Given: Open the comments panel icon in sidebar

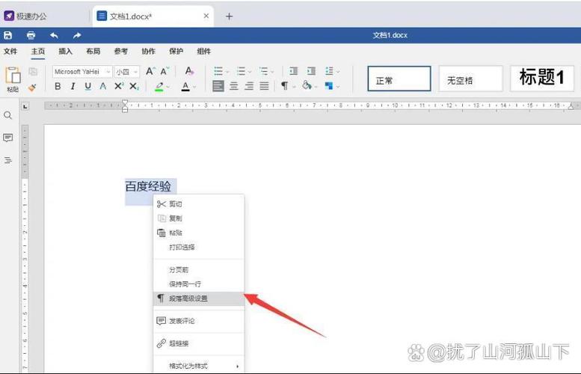Looking at the screenshot, I should [x=7, y=138].
